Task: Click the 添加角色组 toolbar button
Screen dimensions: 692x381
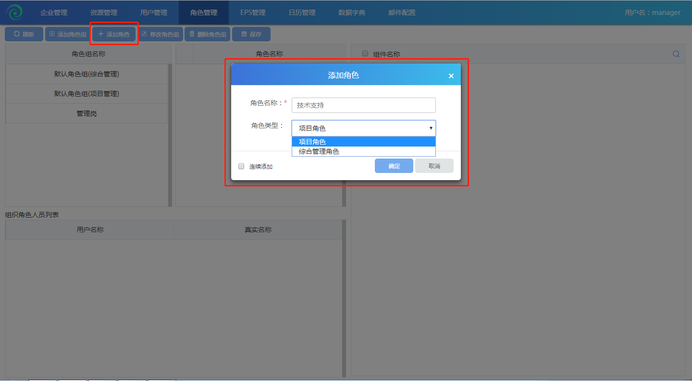Action: tap(68, 34)
